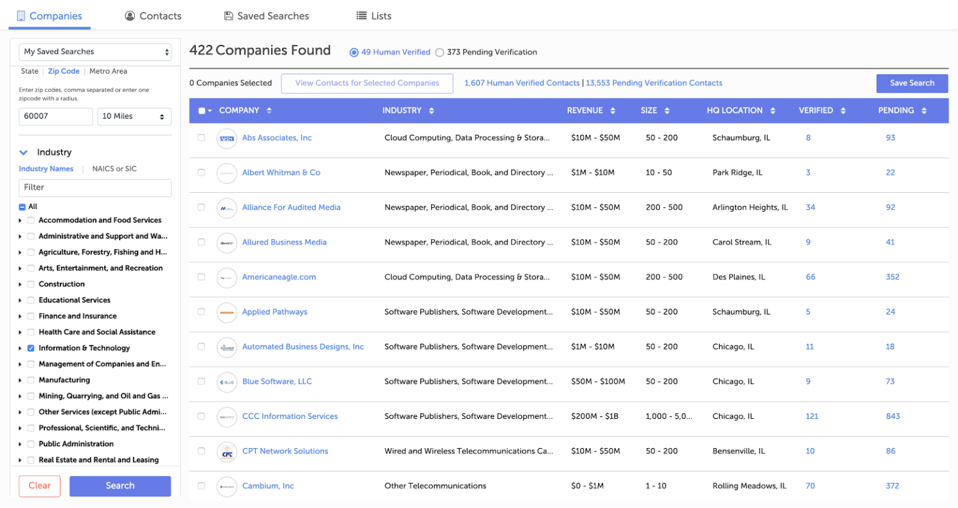Check the box next to Abs Associates, Inc
The width and height of the screenshot is (958, 508).
[x=201, y=138]
